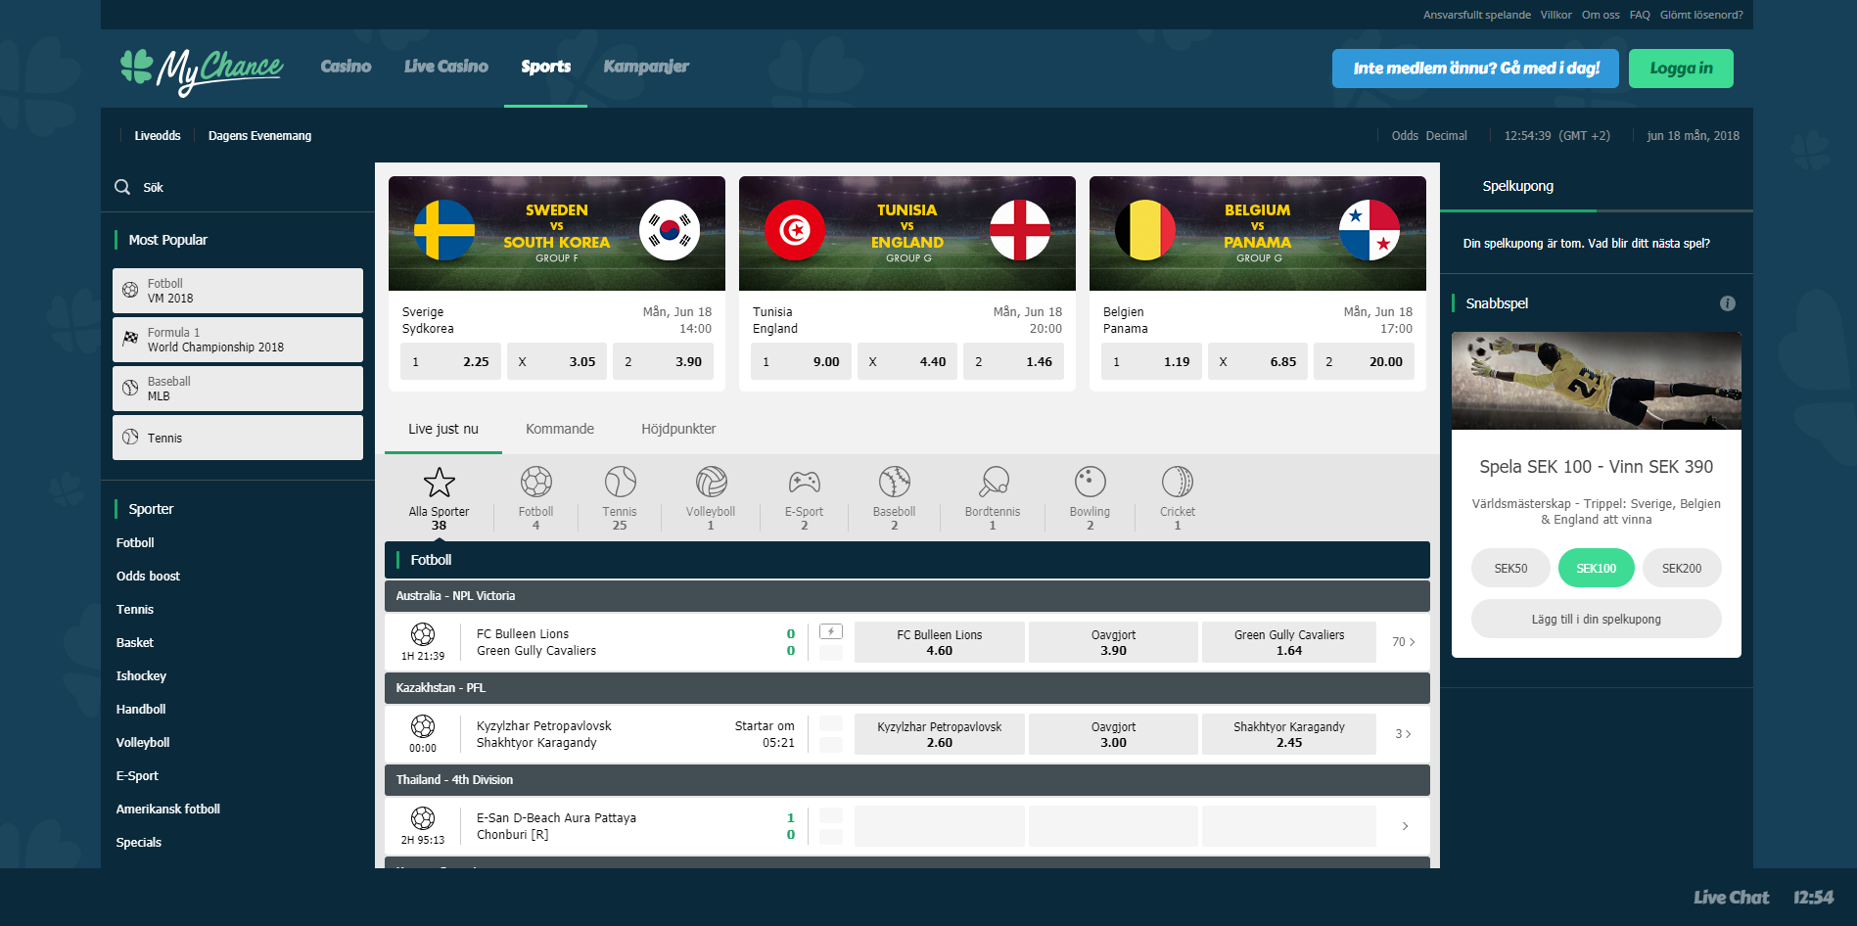The image size is (1857, 926).
Task: Open Fotboll VM 2018 popular item
Action: coord(238,291)
